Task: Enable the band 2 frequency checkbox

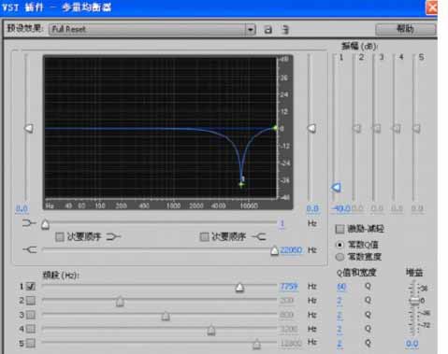Action: (x=31, y=301)
